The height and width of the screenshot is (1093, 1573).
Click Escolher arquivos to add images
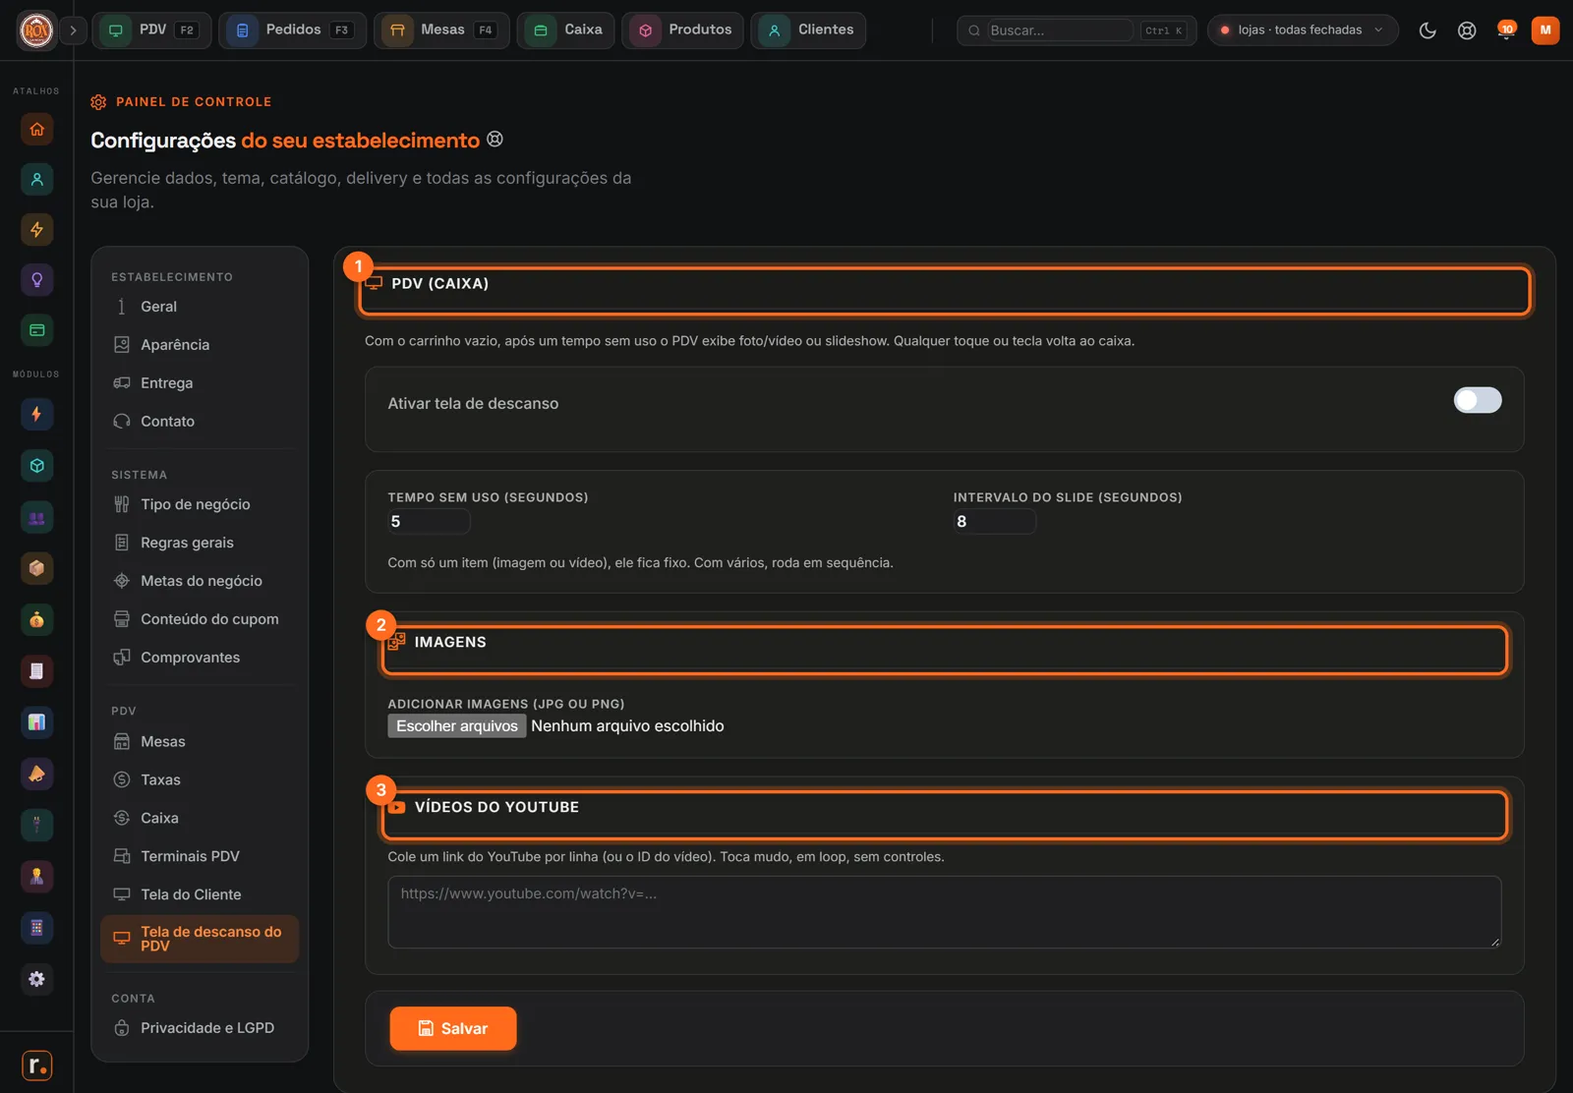click(x=457, y=725)
